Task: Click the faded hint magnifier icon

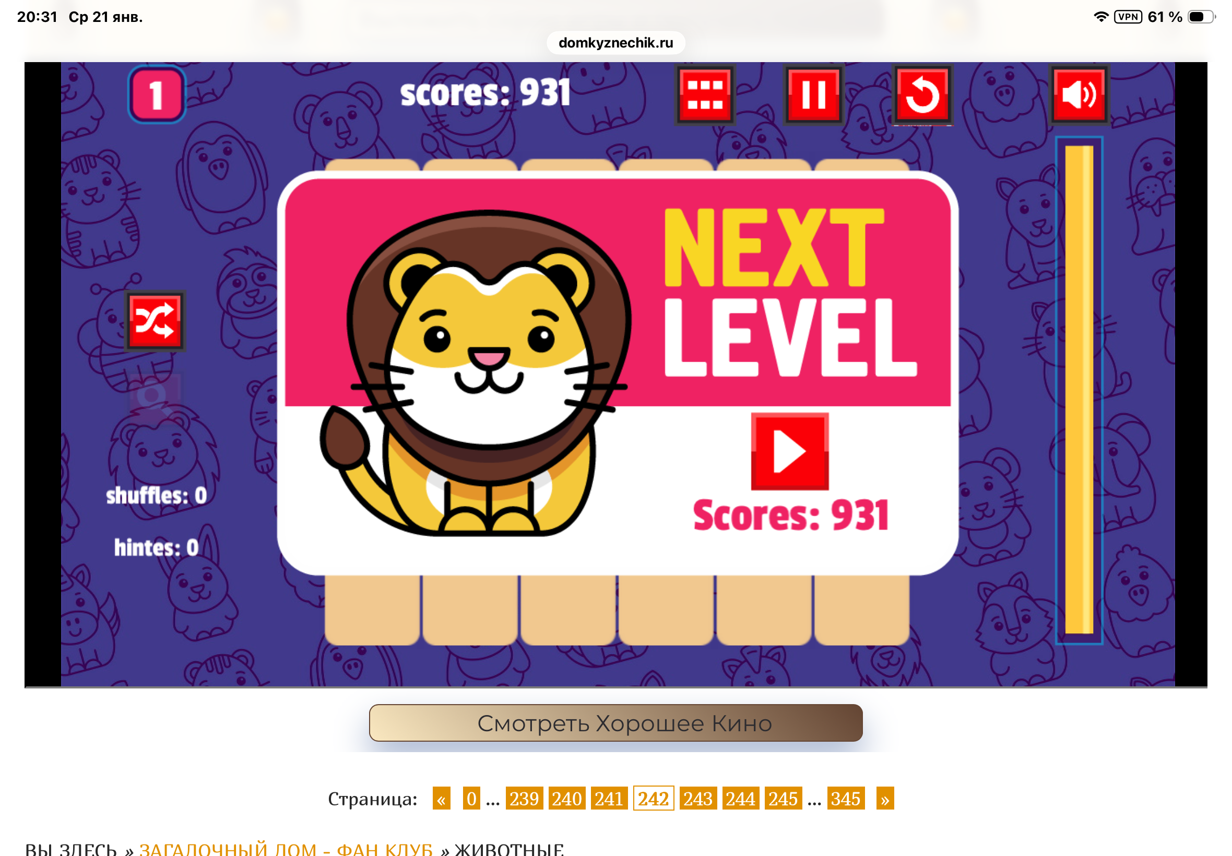Action: [155, 397]
